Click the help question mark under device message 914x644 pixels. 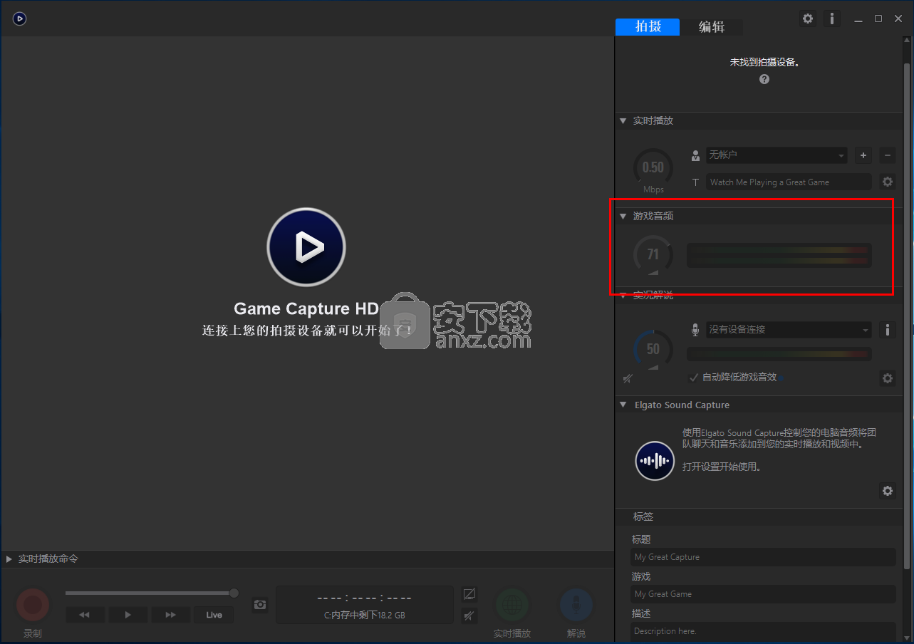(x=764, y=79)
